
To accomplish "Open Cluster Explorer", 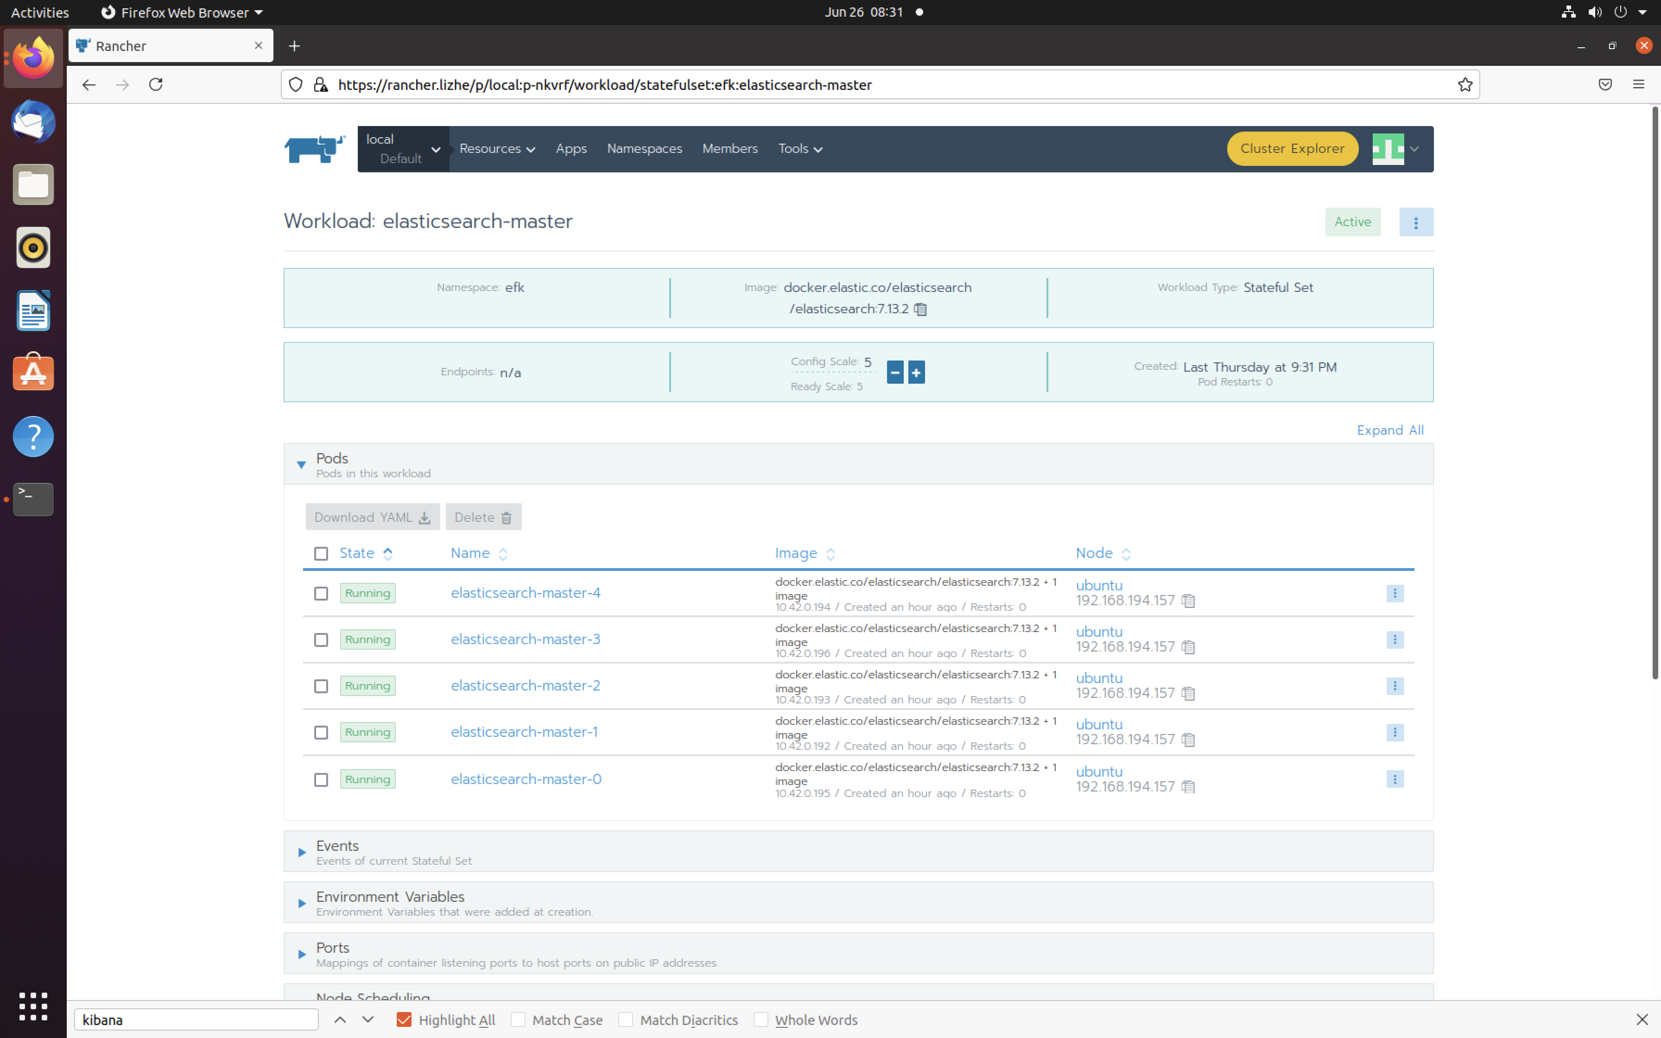I will point(1292,148).
